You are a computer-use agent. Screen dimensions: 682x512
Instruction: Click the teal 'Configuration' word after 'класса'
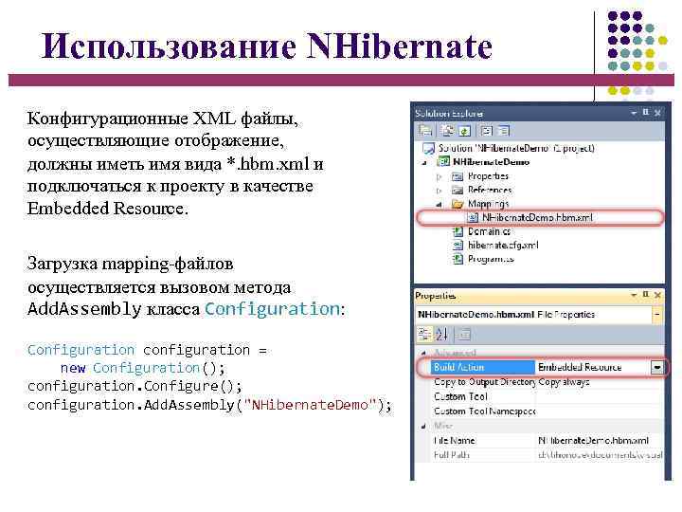click(272, 309)
